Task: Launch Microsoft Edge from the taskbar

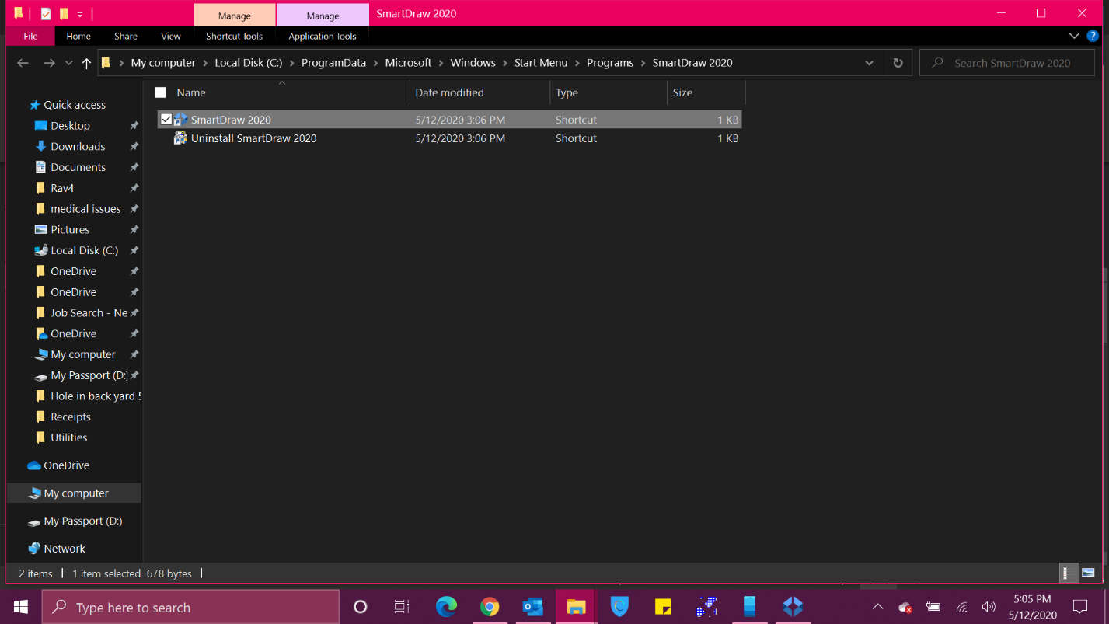Action: [446, 607]
